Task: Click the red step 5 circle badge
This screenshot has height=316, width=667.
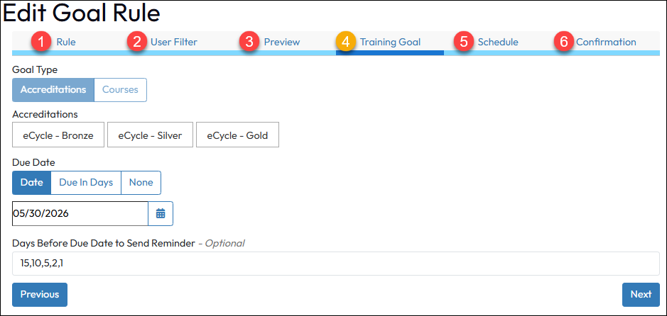Action: (x=464, y=42)
